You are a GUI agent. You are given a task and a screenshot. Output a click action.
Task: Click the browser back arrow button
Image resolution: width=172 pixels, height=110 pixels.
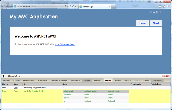click(x=4, y=6)
